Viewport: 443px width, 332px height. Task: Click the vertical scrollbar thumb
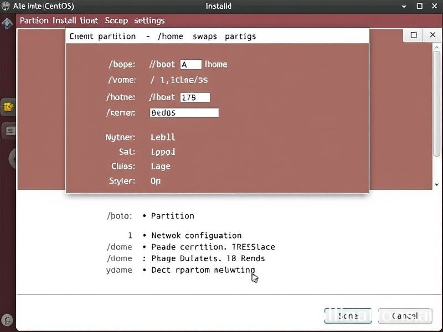tap(437, 103)
